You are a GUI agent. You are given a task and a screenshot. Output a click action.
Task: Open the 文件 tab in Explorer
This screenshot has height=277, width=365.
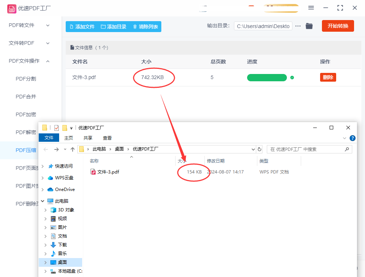tap(49, 138)
